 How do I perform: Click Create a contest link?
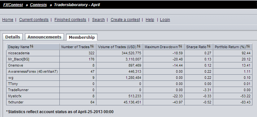(x=125, y=20)
